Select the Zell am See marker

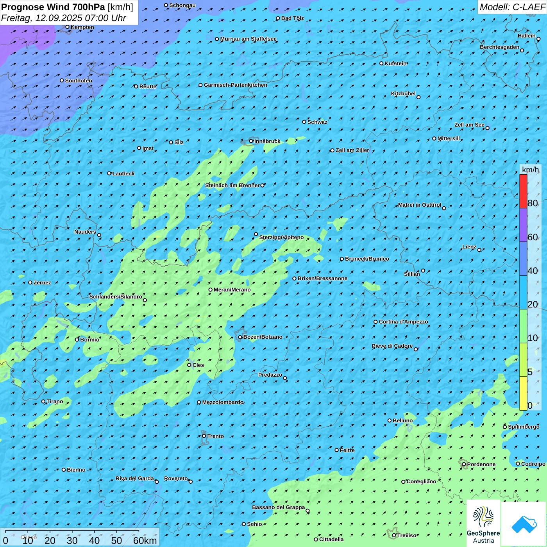tap(487, 128)
